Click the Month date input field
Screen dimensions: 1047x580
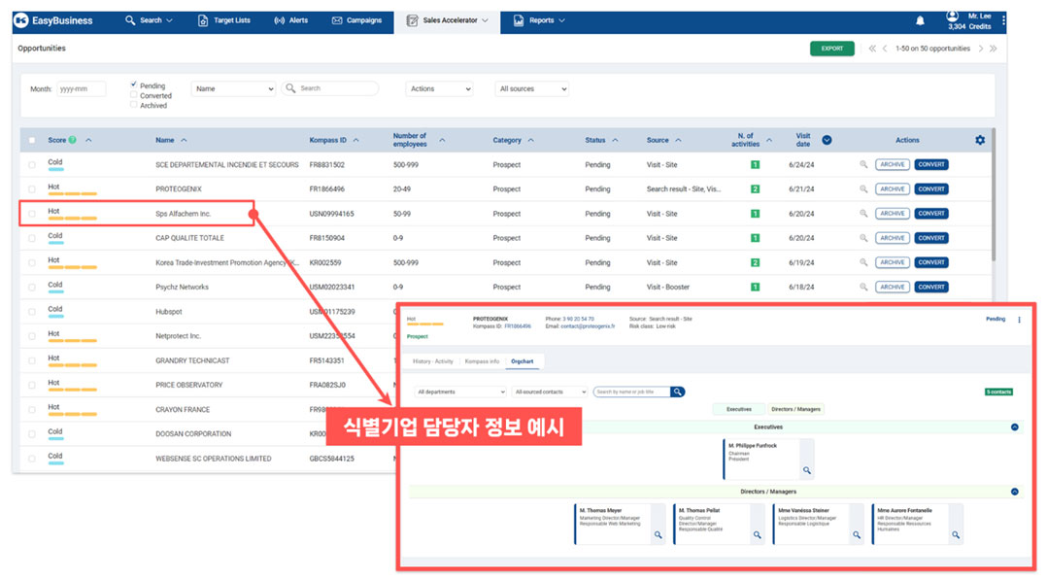point(81,88)
